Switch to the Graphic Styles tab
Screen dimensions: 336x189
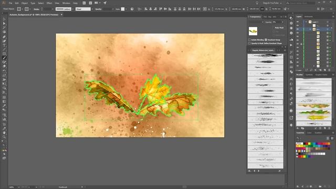click(x=321, y=75)
